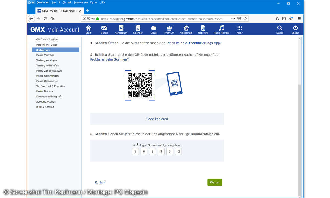330x198 pixels.
Task: Open Vertrag kündigen
Action: (46, 60)
